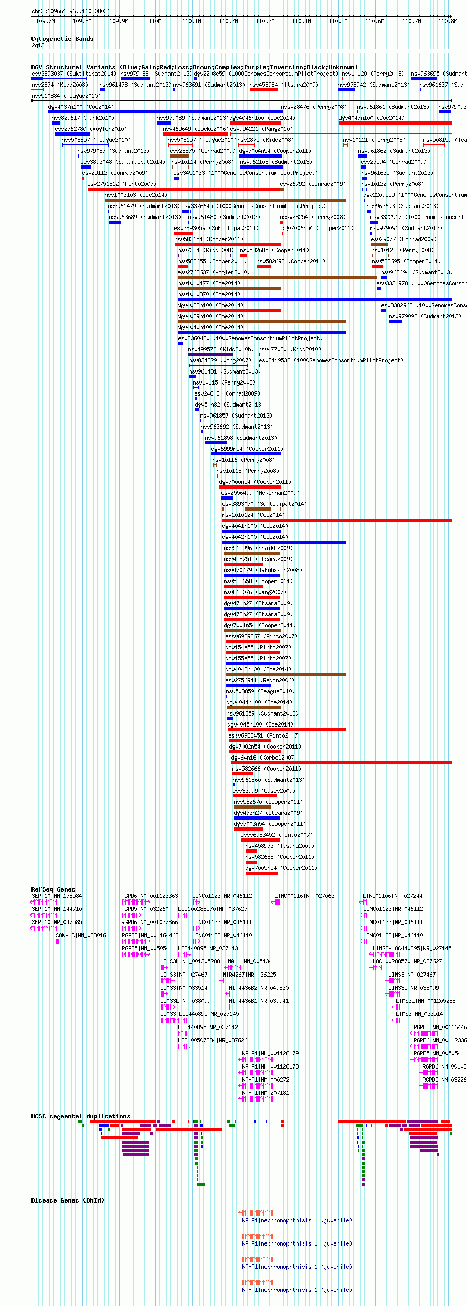Select variant esv2763637 (Vogler2010)
The width and height of the screenshot is (467, 1306).
click(214, 272)
